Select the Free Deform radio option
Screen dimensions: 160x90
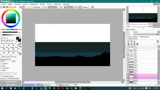(1, 68)
